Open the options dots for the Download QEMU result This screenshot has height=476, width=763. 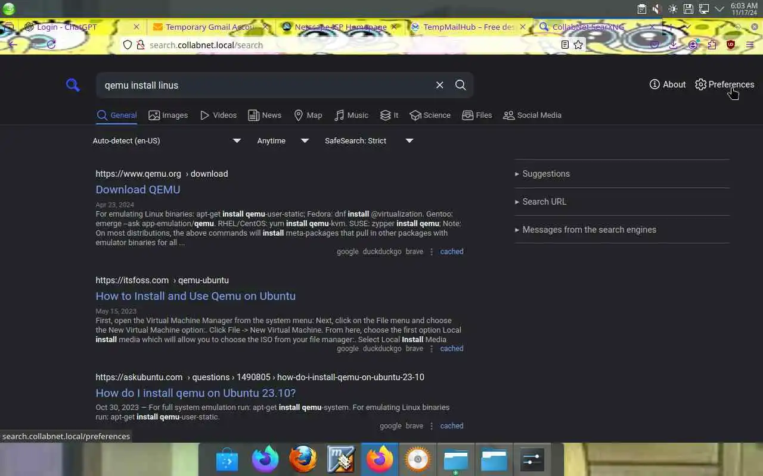coord(432,252)
